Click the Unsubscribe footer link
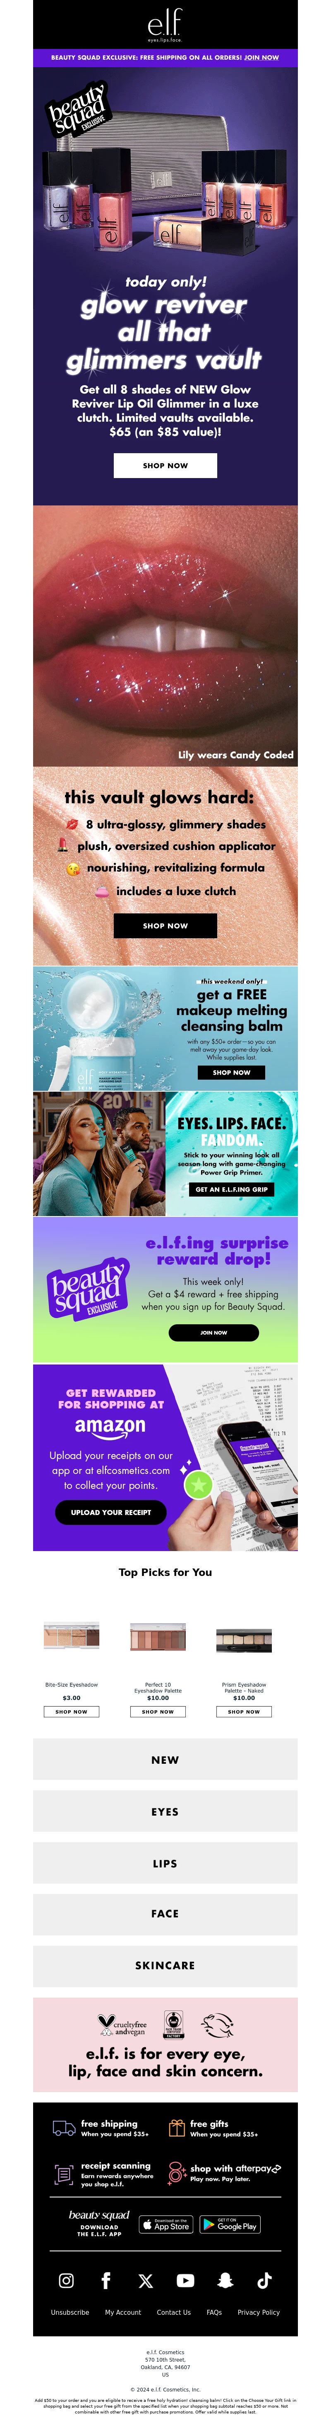The width and height of the screenshot is (331, 2423). [x=70, y=2312]
